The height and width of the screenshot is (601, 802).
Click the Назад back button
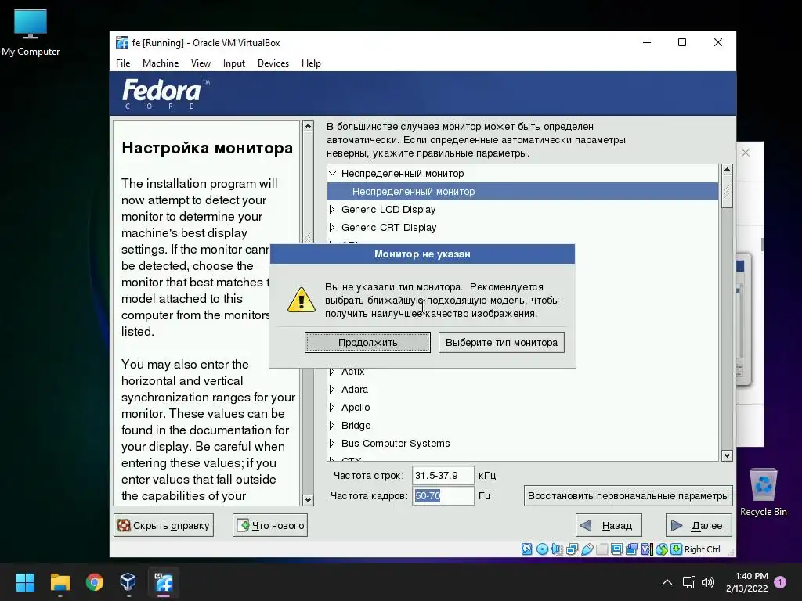[x=609, y=525]
